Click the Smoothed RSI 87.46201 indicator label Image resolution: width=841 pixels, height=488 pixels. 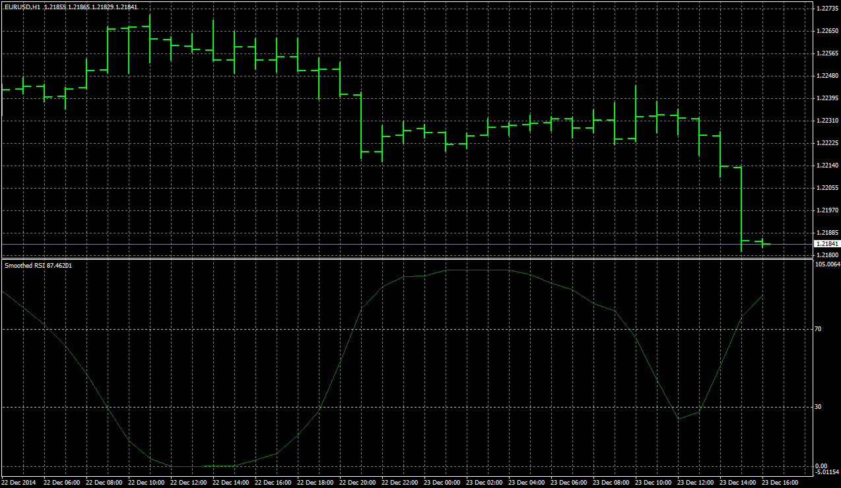[x=38, y=265]
